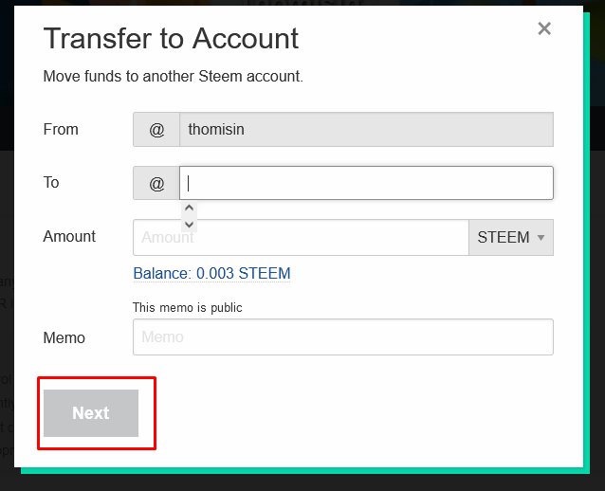Click inside the Memo text field

click(343, 336)
